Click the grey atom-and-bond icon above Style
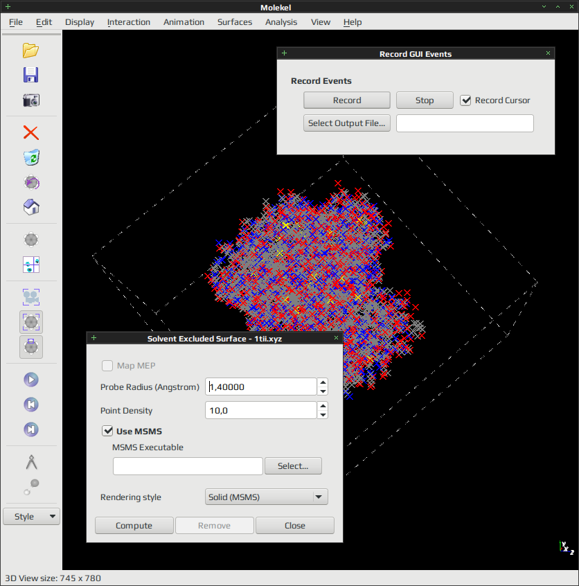The image size is (579, 586). [x=31, y=487]
